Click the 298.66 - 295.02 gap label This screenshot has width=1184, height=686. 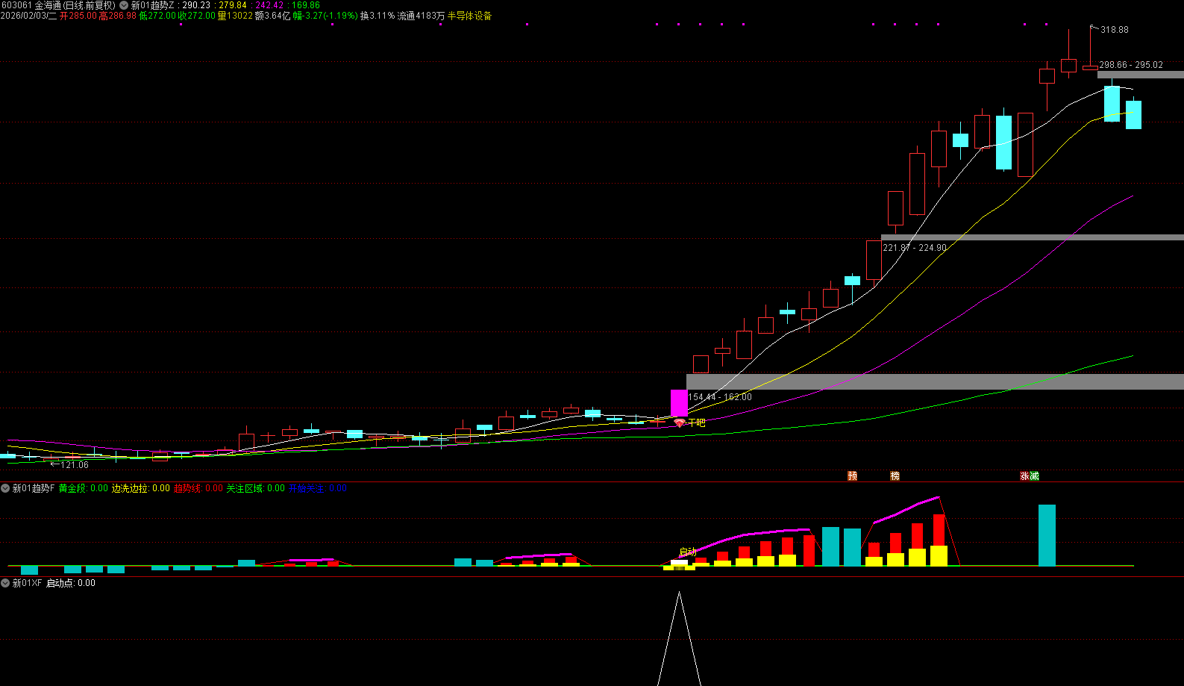coord(1131,65)
